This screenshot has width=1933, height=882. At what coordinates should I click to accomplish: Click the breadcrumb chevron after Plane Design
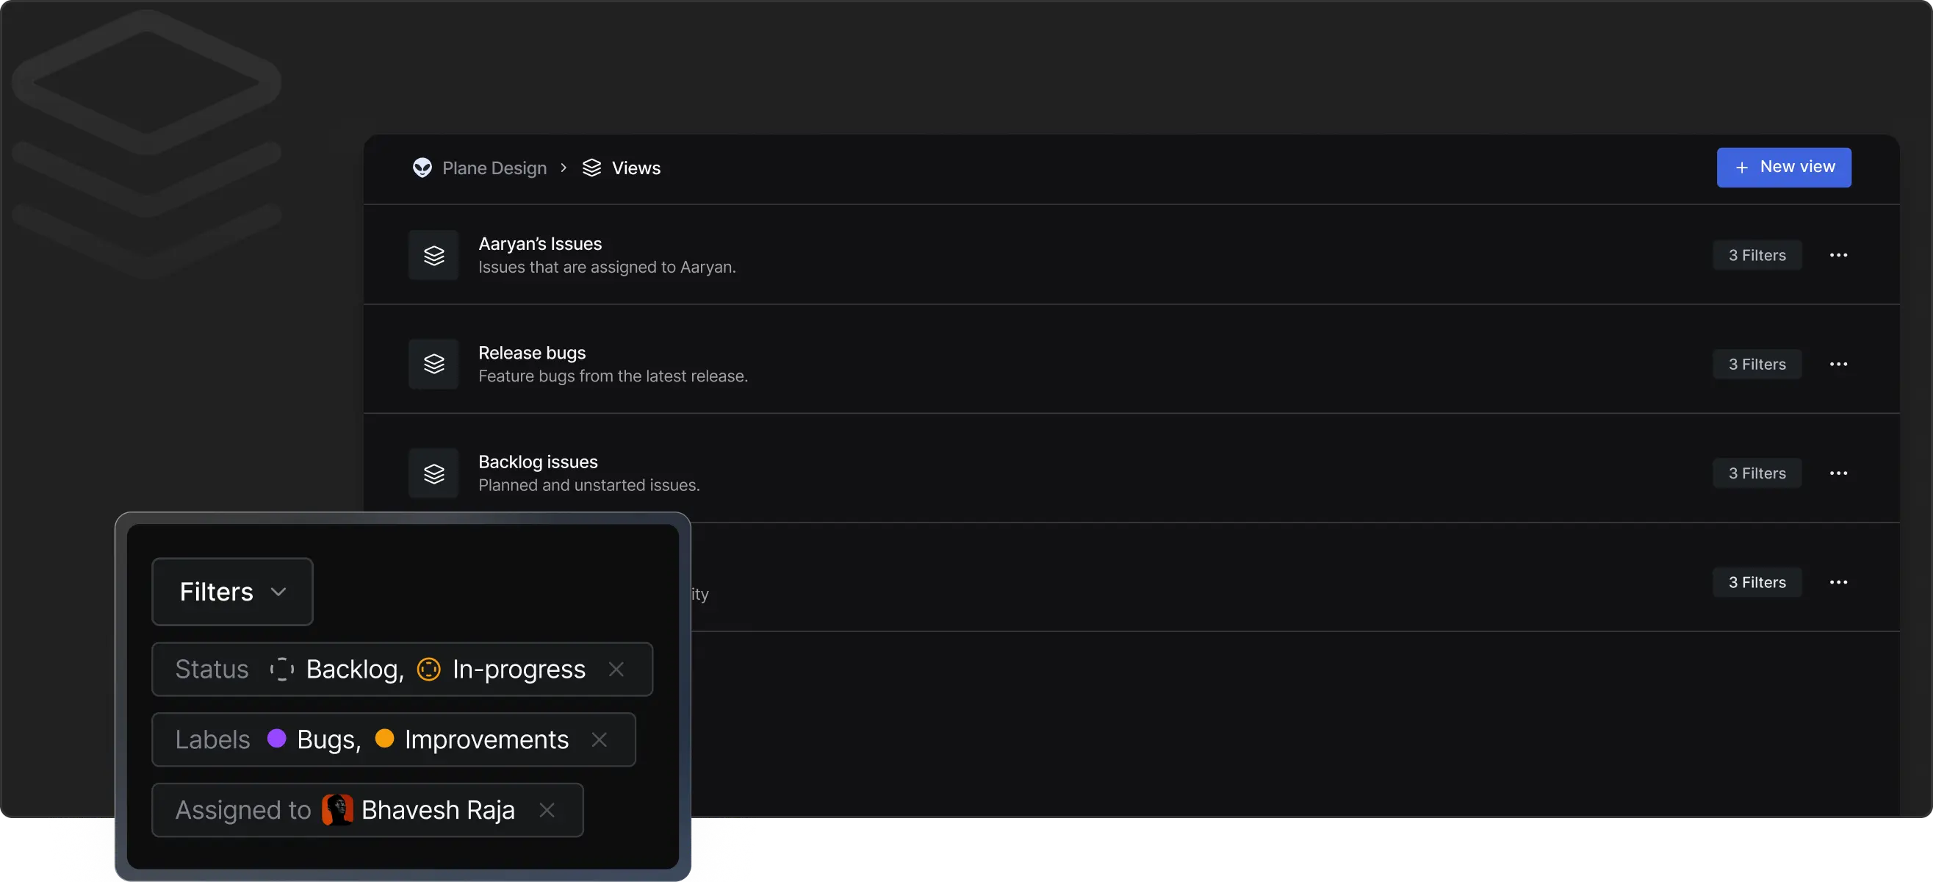(x=564, y=168)
